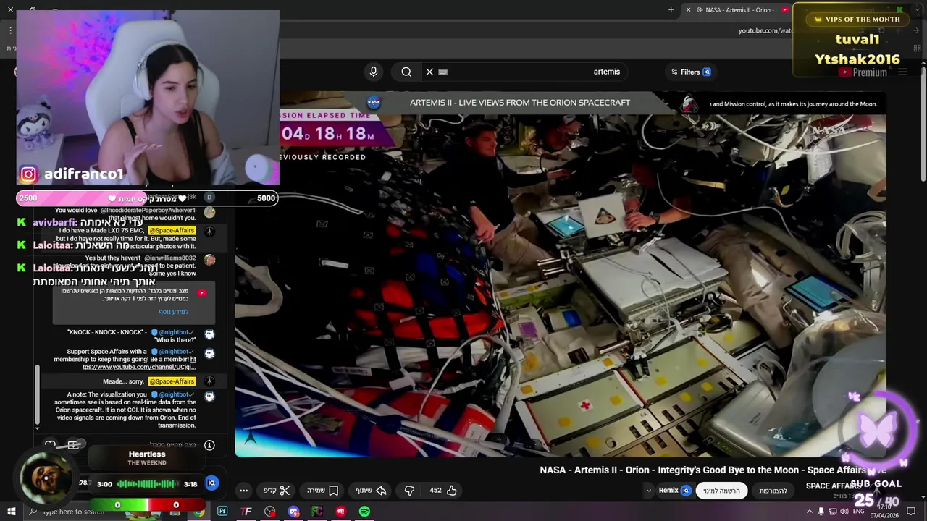Open the FC app in taskbar
The height and width of the screenshot is (521, 927).
(x=316, y=512)
